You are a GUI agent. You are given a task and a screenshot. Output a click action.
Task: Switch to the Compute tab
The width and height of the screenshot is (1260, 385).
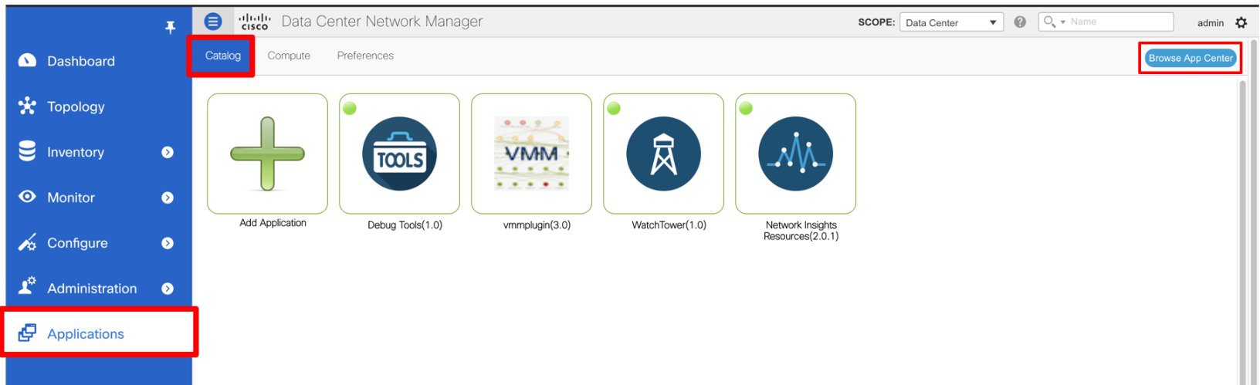tap(289, 56)
